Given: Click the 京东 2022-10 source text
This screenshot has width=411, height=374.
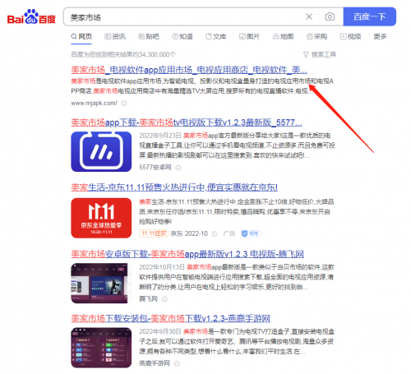Looking at the screenshot, I should click(x=189, y=233).
